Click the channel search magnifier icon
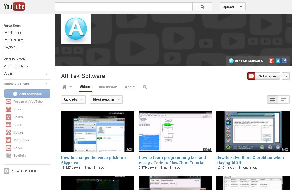Image resolution: width=292 pixels, height=190 pixels. 145,87
